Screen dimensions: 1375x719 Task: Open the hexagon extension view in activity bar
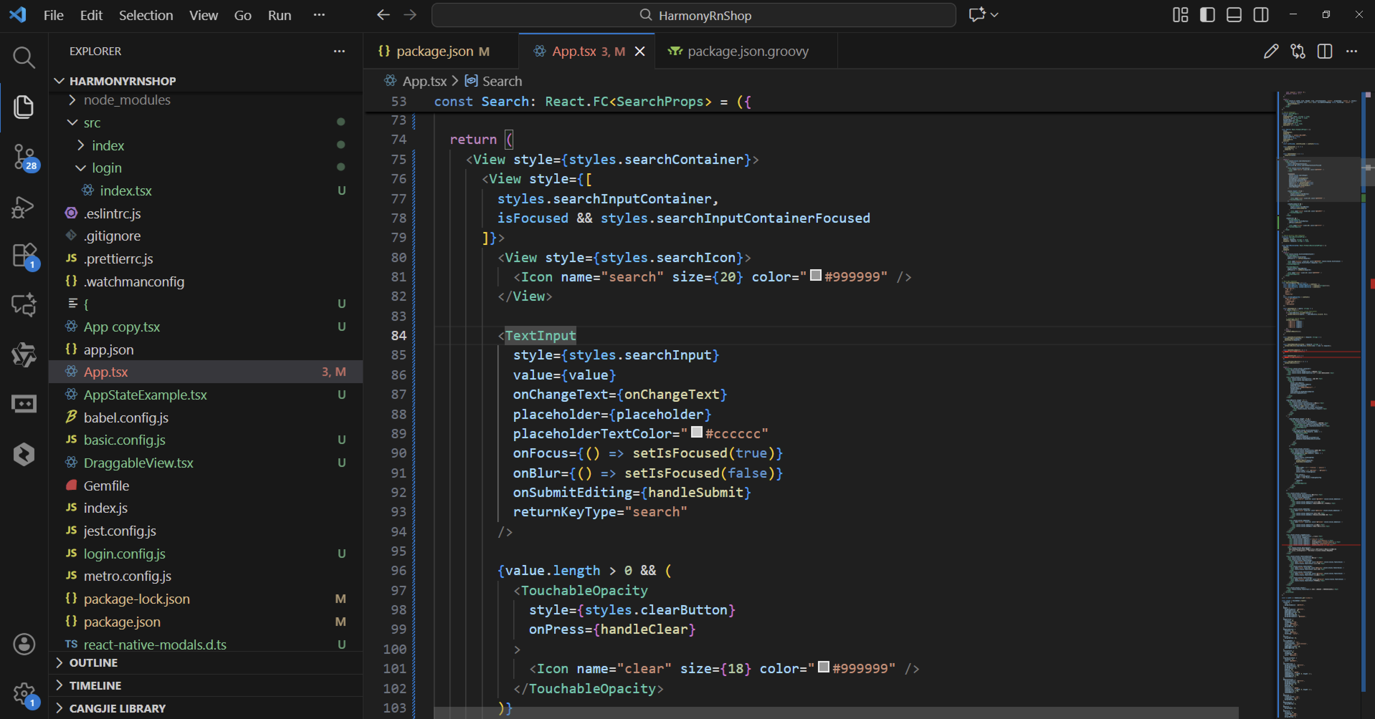click(x=24, y=454)
